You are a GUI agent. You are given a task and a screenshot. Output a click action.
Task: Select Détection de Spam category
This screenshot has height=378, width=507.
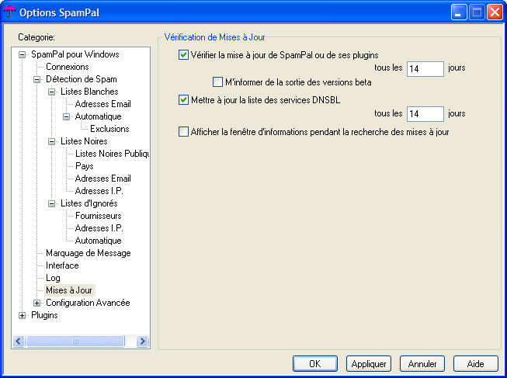[82, 79]
